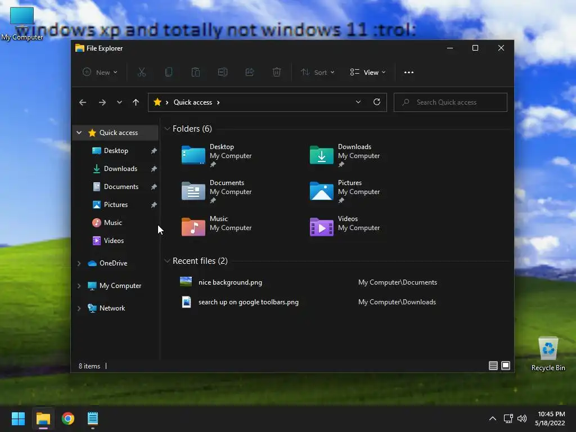The height and width of the screenshot is (432, 576).
Task: Select the My Computer desktop icon
Action: click(x=22, y=24)
